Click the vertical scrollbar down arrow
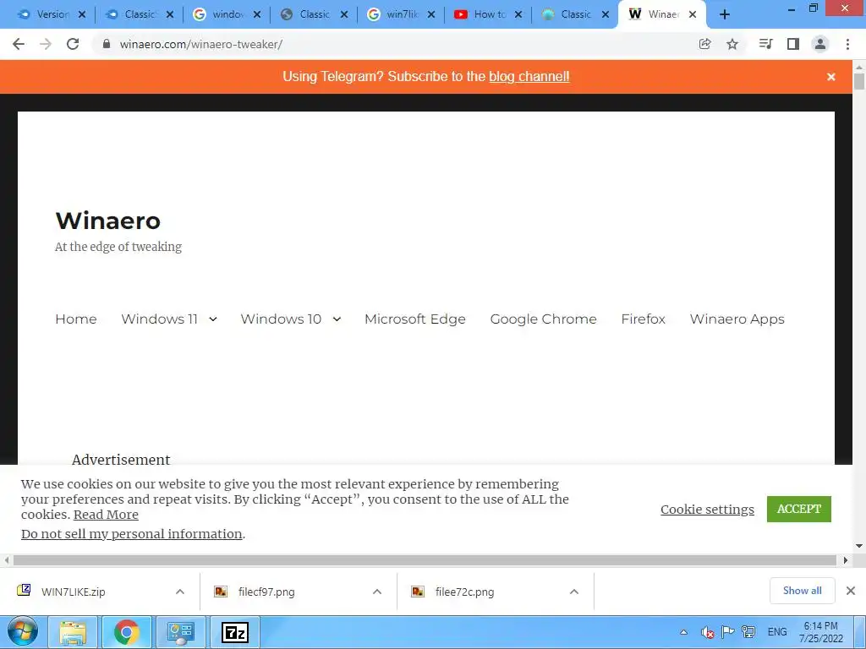Image resolution: width=866 pixels, height=649 pixels. (859, 546)
